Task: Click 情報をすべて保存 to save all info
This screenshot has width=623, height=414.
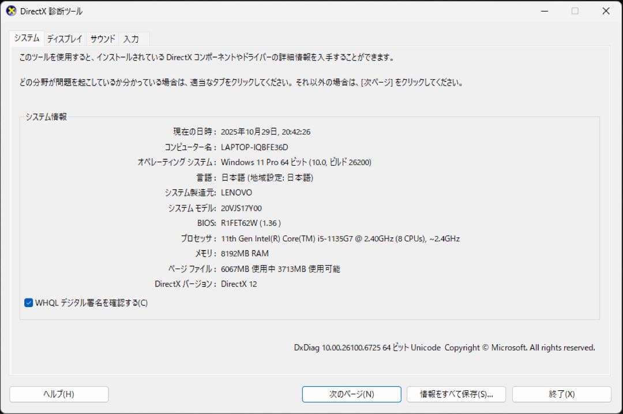Action: pos(456,394)
